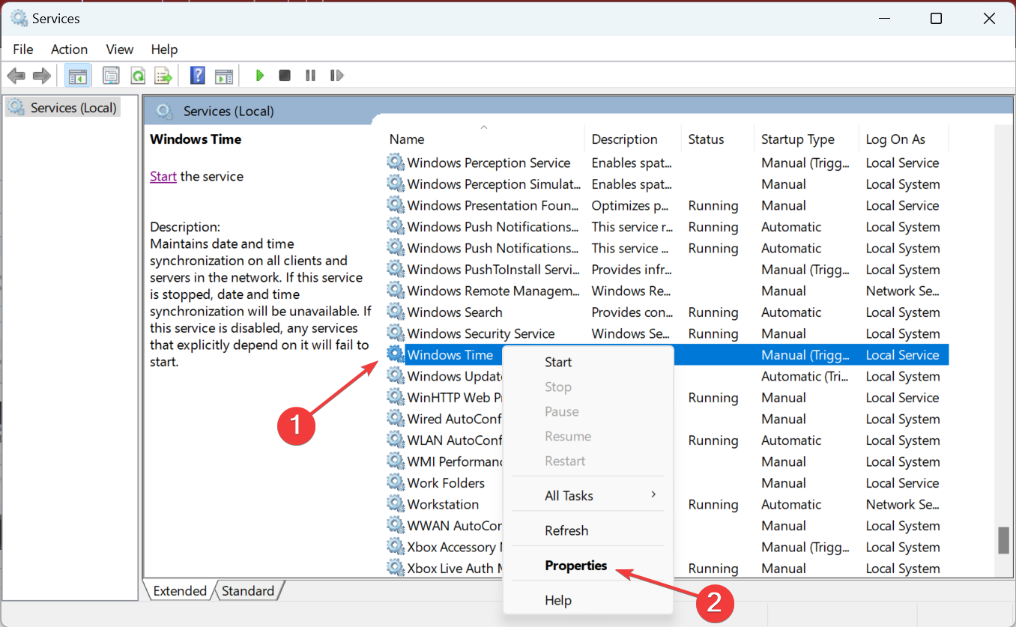Click Network Se... in Workstation row
The width and height of the screenshot is (1016, 627).
point(903,504)
